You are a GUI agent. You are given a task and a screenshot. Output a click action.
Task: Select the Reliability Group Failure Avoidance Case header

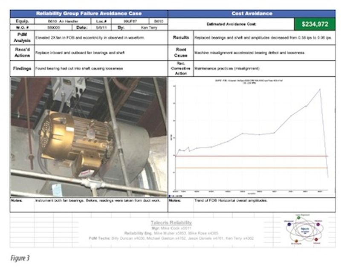pyautogui.click(x=89, y=14)
